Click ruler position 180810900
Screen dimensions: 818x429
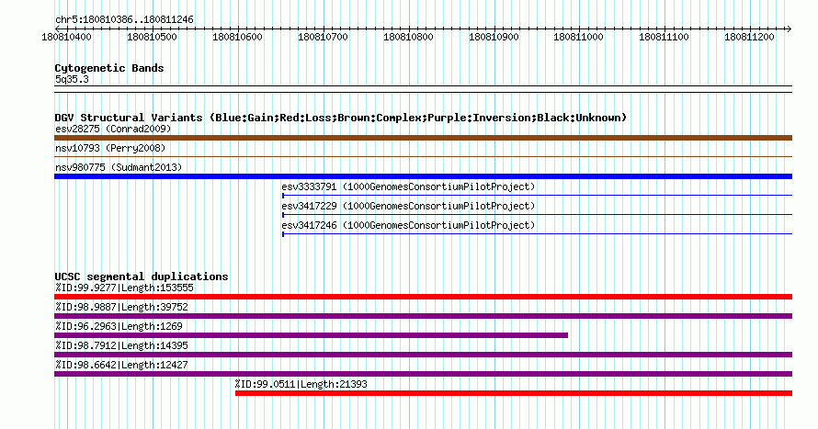tap(494, 37)
